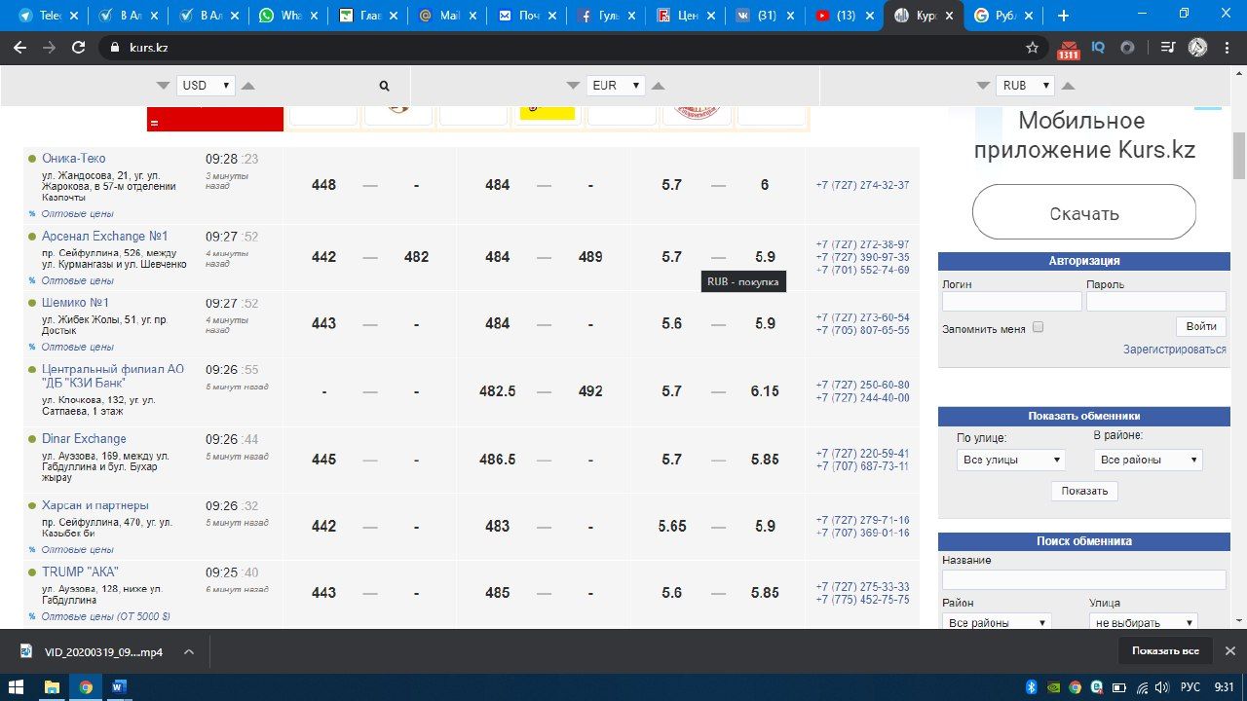
Task: Click the 'Войти' login button
Action: point(1201,327)
